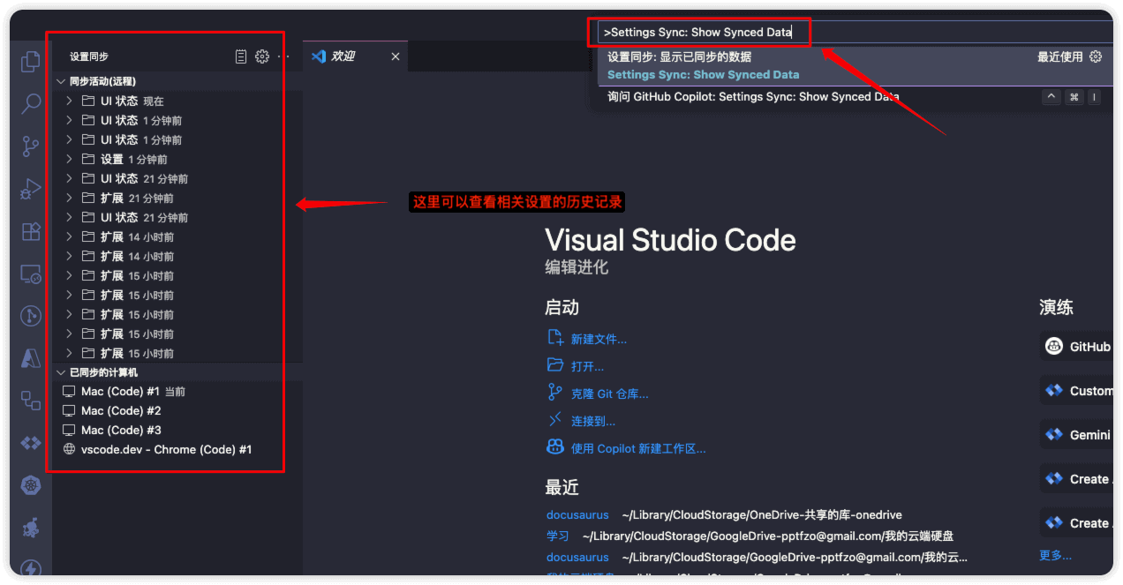1123x585 pixels.
Task: Expand the 扩展 21 分钟前 entry chevron
Action: [70, 198]
